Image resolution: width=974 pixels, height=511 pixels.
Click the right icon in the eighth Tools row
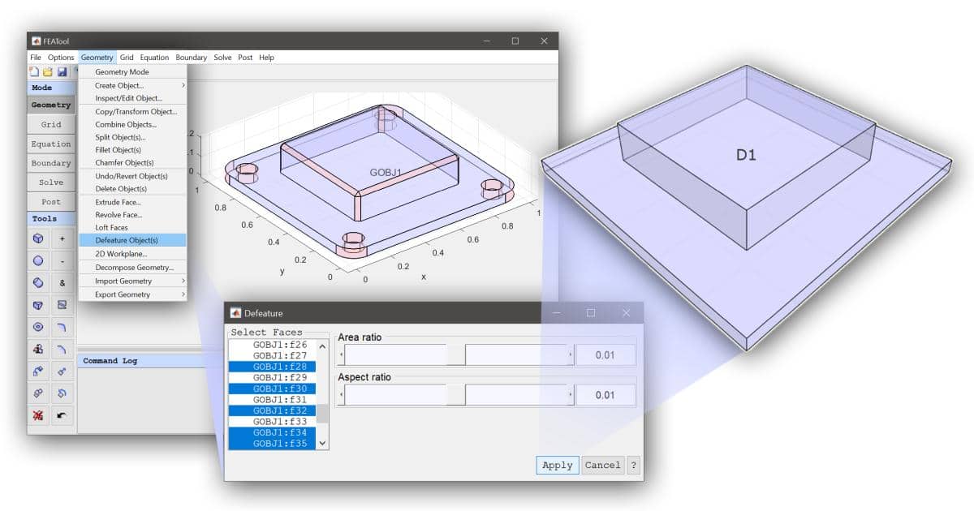click(x=62, y=393)
